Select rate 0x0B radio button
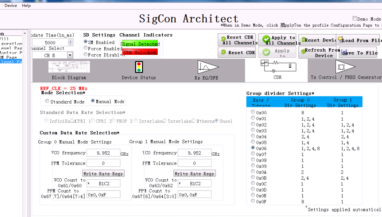Image resolution: width=382 pixels, height=217 pixels. [253, 177]
